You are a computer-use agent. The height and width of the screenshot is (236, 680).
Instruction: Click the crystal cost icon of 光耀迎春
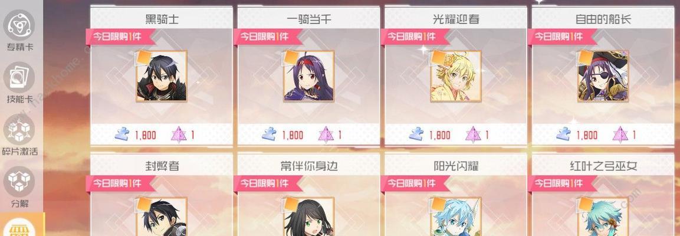pos(473,135)
